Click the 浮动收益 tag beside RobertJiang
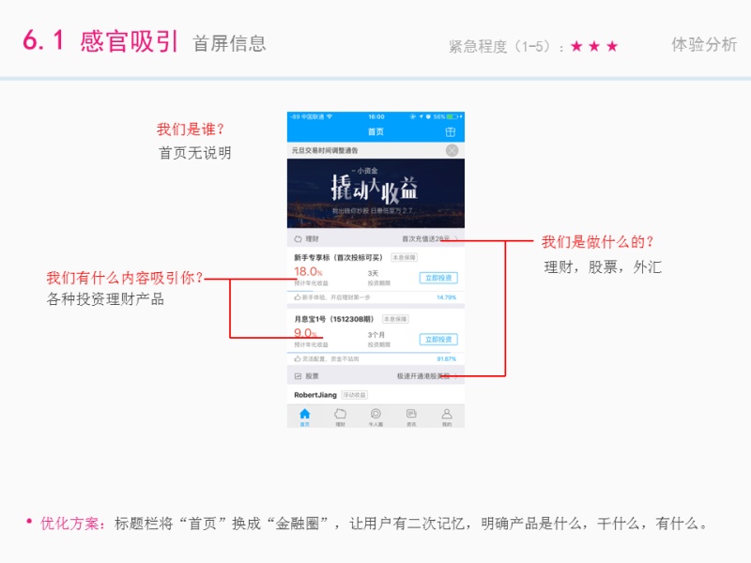751x563 pixels. (355, 395)
